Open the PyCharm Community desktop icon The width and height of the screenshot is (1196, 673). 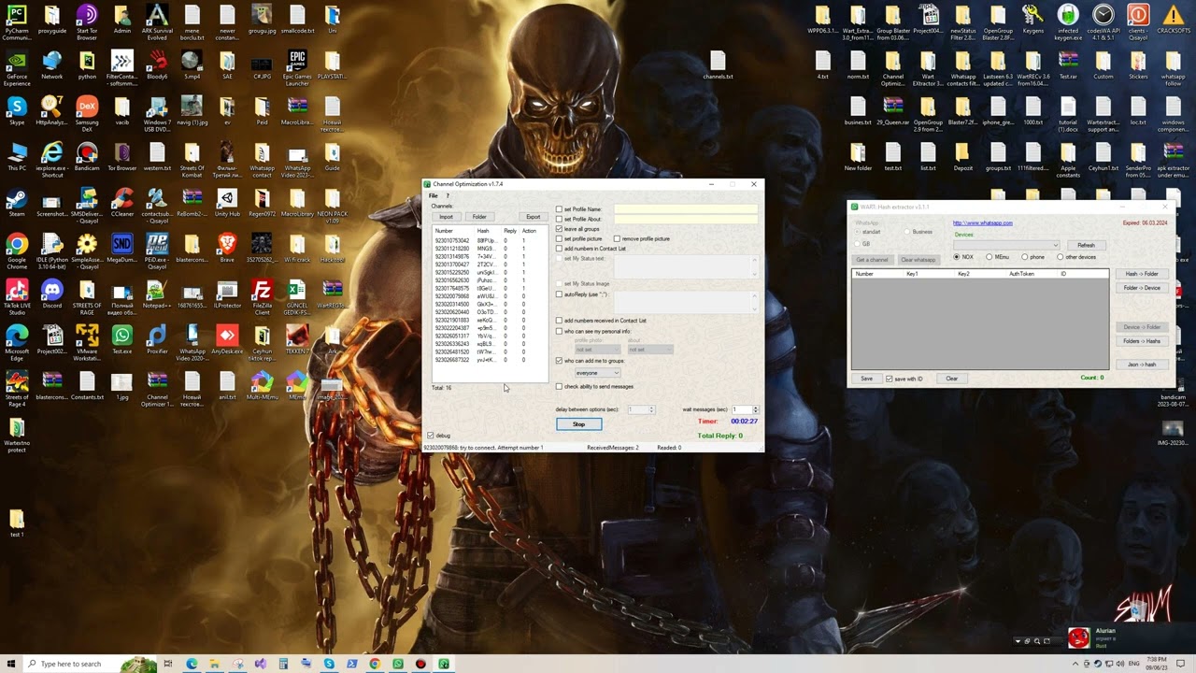click(x=16, y=23)
